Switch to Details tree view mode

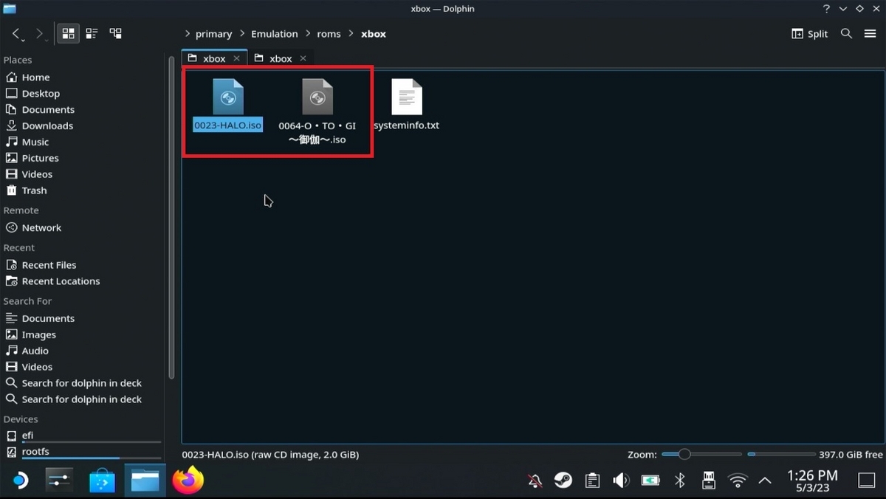[115, 34]
